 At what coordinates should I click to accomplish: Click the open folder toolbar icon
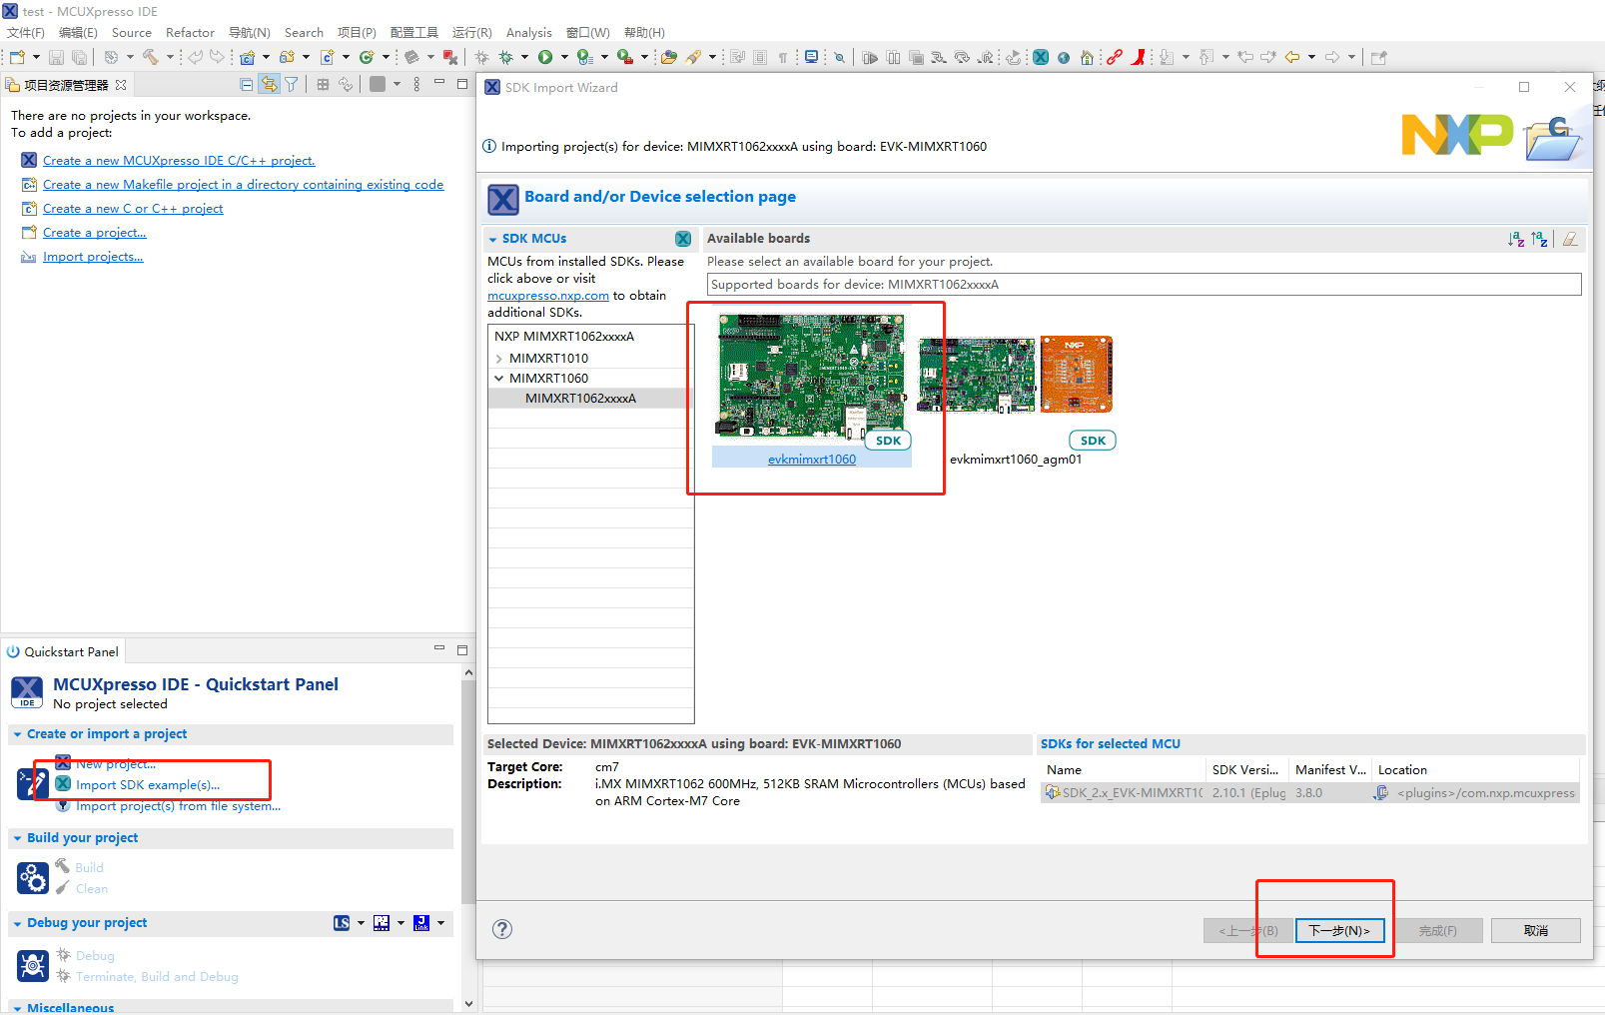[669, 57]
